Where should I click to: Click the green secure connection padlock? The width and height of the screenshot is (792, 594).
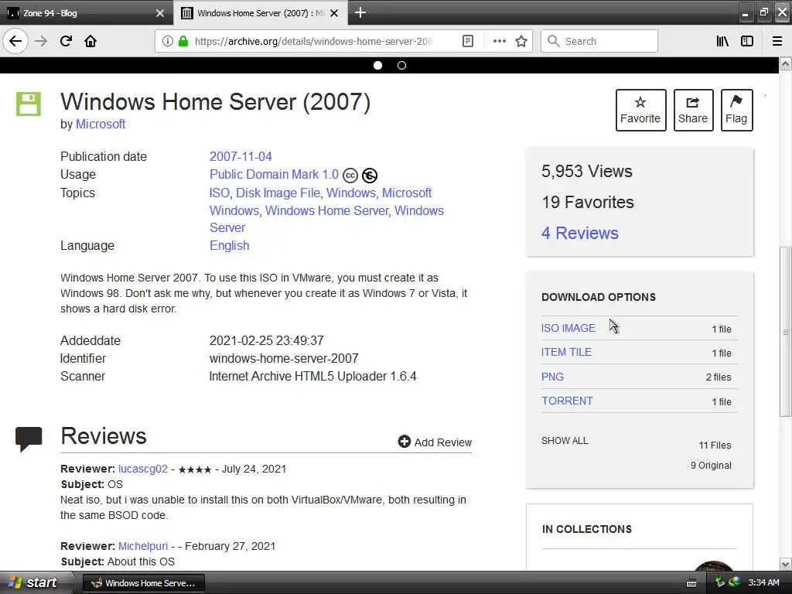pos(183,41)
